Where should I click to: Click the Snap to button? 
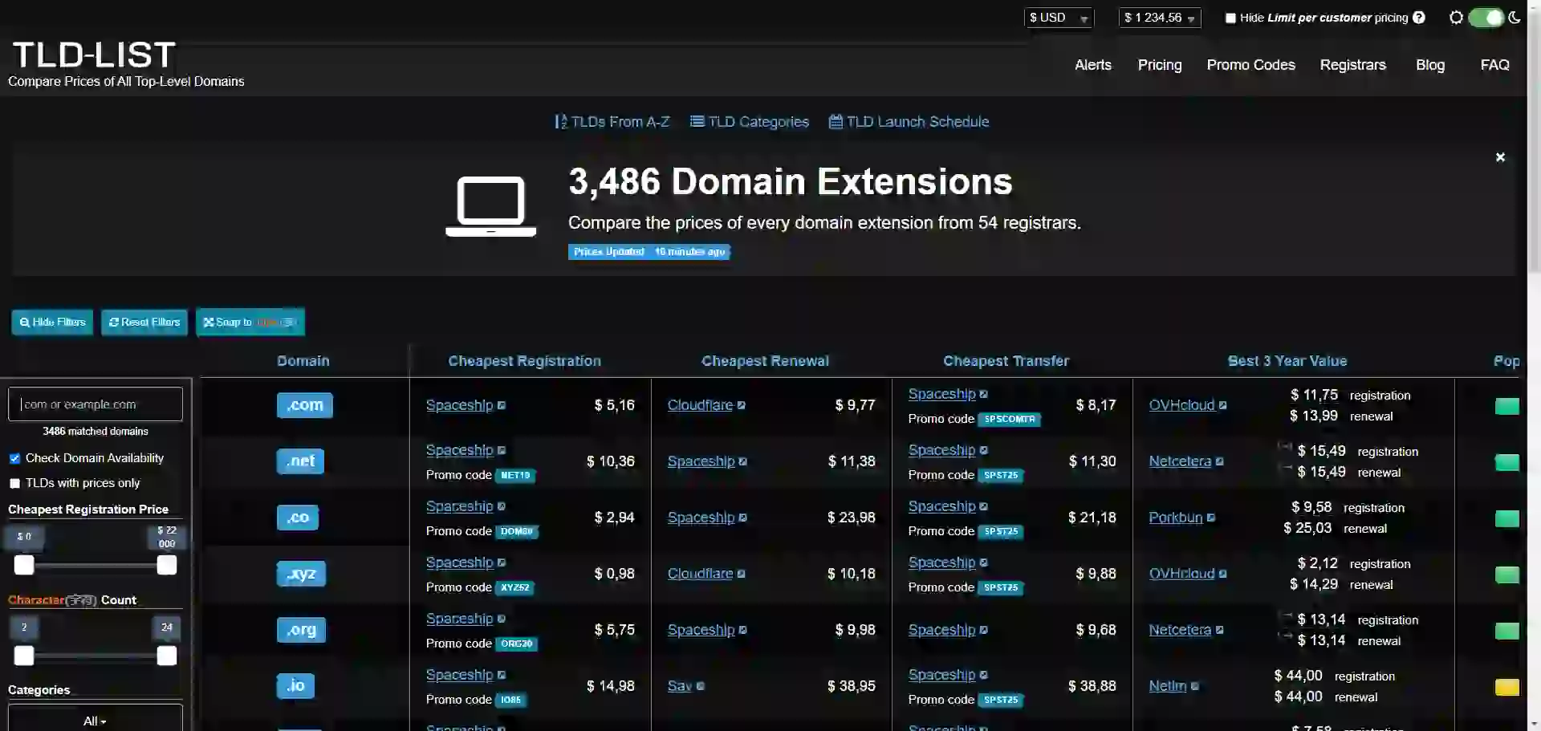coord(250,323)
